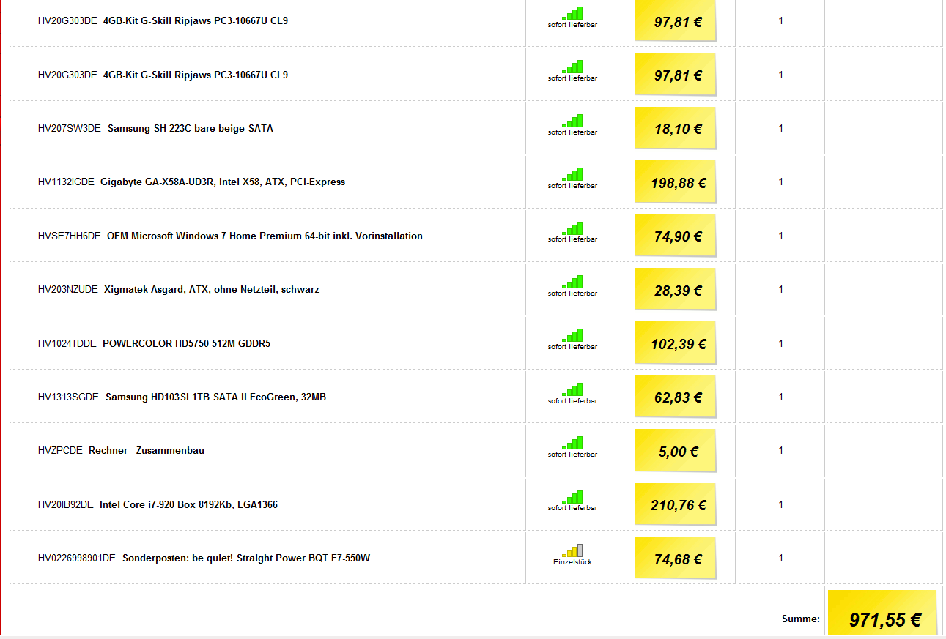The width and height of the screenshot is (946, 639).
Task: Click quantity 1 in Samsung HD103SI row
Action: point(780,397)
